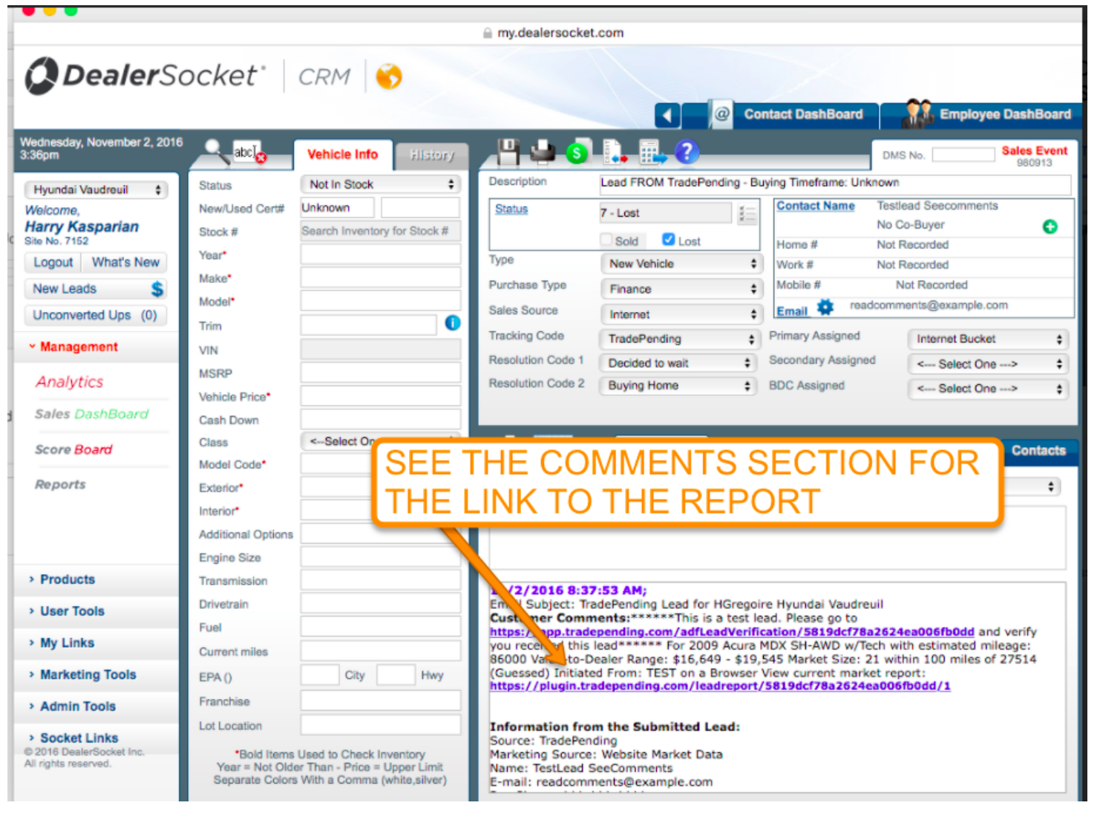Open the Employee DashBoard tab

(x=1005, y=114)
